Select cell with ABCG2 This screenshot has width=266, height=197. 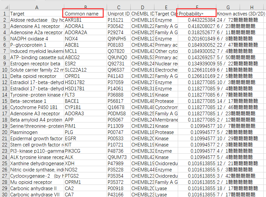click(85, 57)
